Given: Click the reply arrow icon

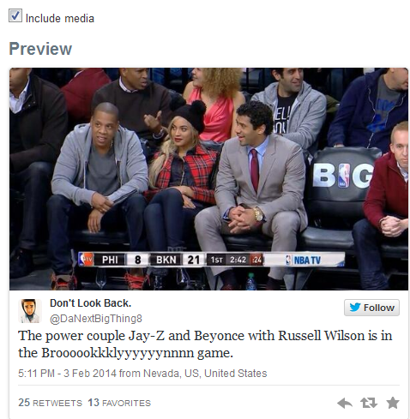Looking at the screenshot, I should point(345,403).
